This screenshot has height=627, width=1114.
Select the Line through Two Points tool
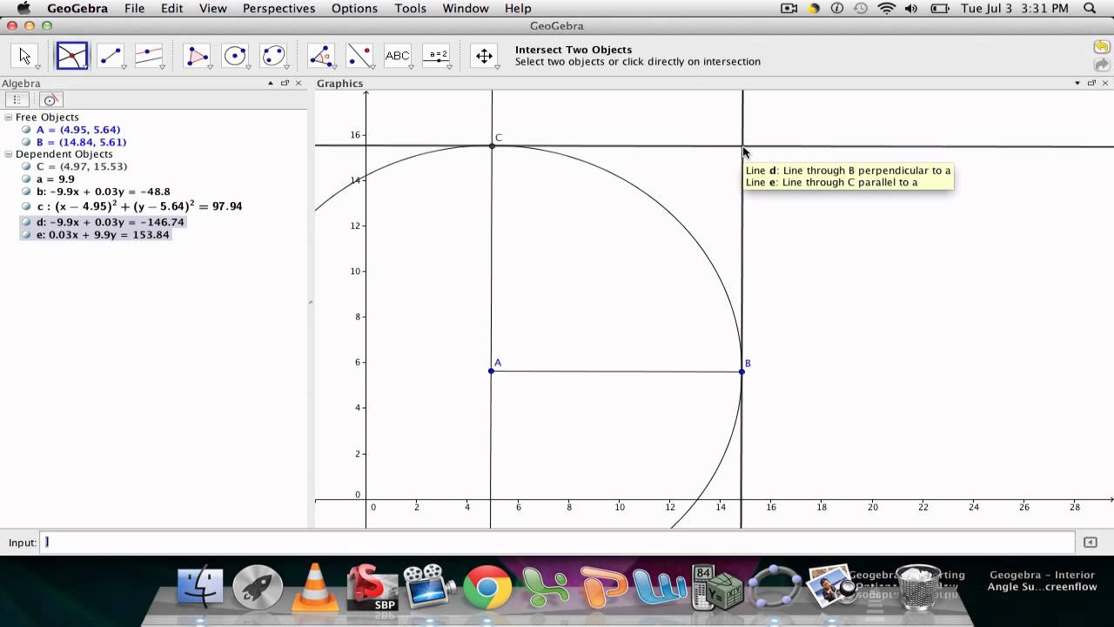[x=111, y=57]
